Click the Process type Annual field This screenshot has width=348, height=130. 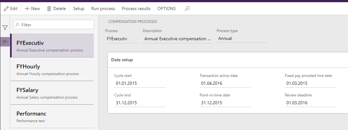pos(242,39)
